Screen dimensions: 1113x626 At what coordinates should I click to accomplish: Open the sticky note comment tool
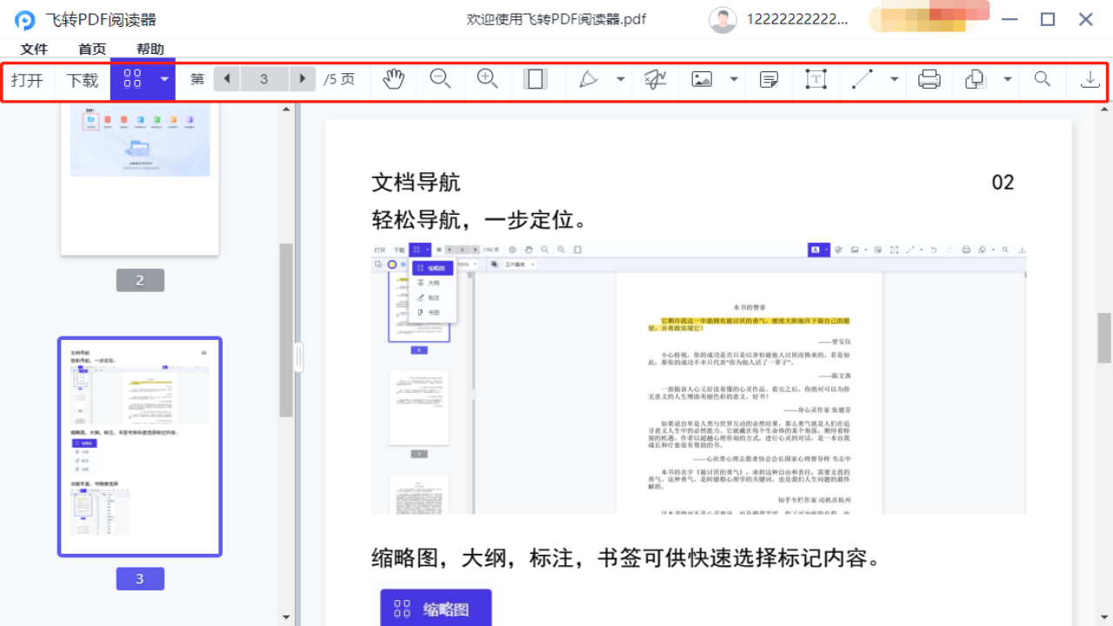click(x=769, y=79)
